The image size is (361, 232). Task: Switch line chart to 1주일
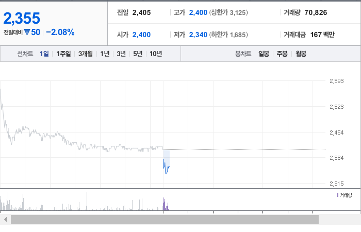click(63, 54)
